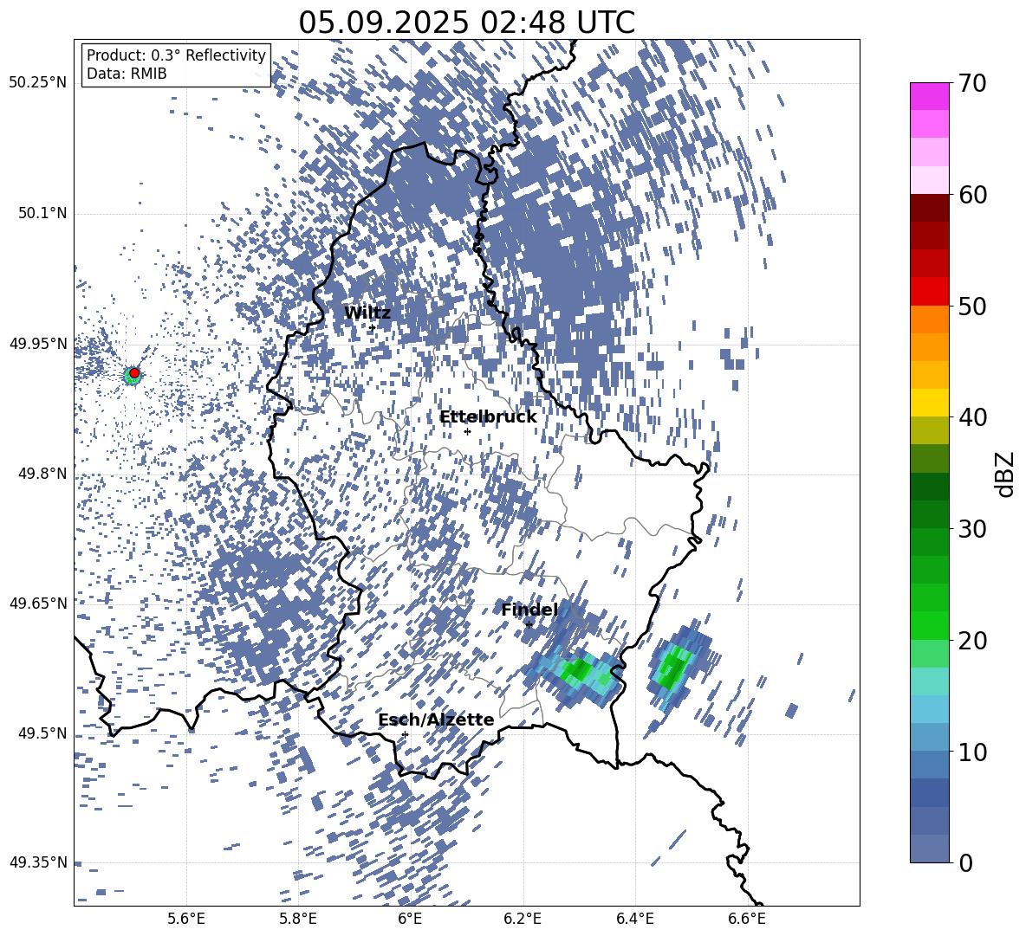Click the Esch/Alzette city label
The height and width of the screenshot is (936, 1026).
pos(437,720)
